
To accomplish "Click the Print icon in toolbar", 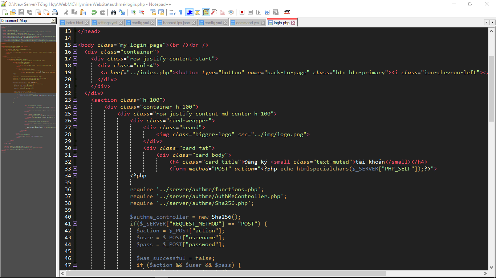I will point(54,12).
